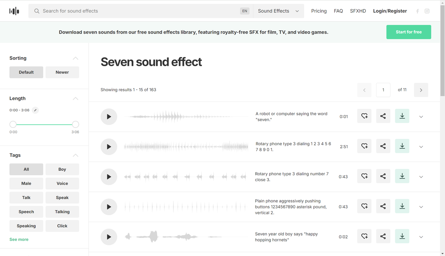Viewport: 445px width, 256px height.
Task: Go to the Pricing page
Action: click(x=319, y=11)
